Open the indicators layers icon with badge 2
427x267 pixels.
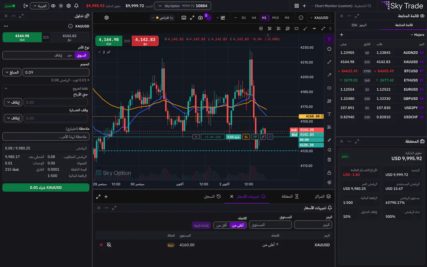click(x=208, y=17)
